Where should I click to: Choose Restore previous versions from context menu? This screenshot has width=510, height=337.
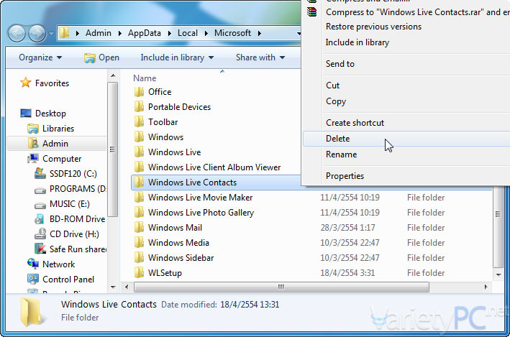tap(374, 27)
